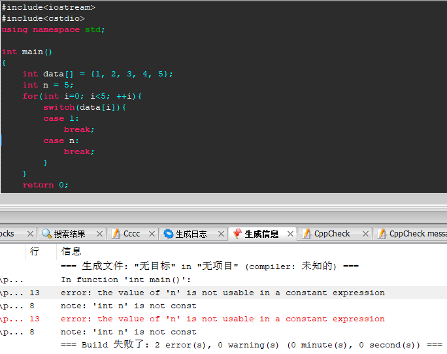Click the "return 0;" code line
Viewport: 447px width, 354px height.
point(46,185)
